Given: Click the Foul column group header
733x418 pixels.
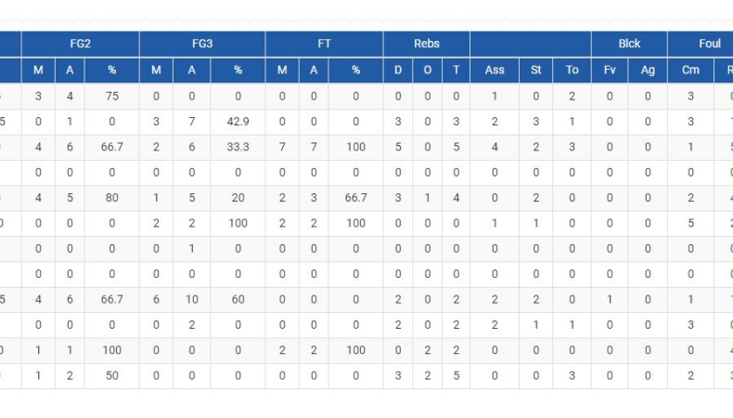Looking at the screenshot, I should (710, 44).
